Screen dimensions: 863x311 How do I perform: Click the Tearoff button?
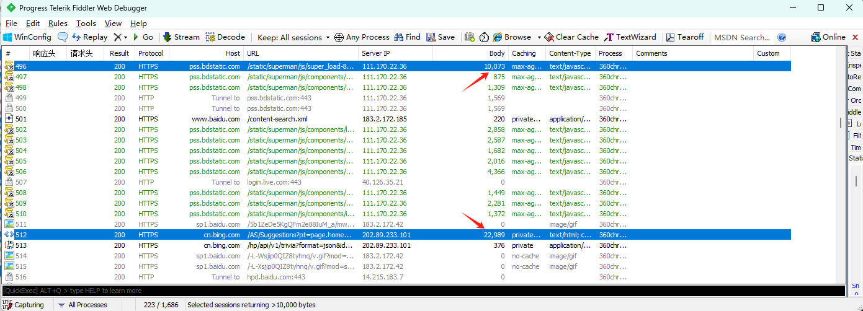685,37
